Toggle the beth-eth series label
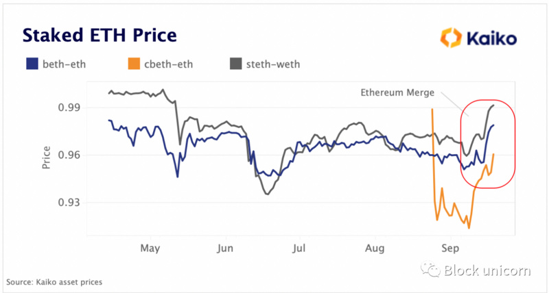Image resolution: width=549 pixels, height=293 pixels. [64, 64]
